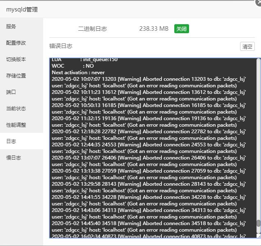Click the 清空 error log button

click(247, 46)
